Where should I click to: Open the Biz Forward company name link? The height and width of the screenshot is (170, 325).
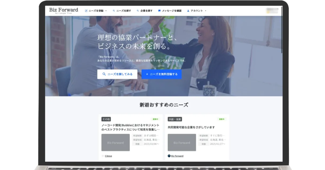[177, 156]
